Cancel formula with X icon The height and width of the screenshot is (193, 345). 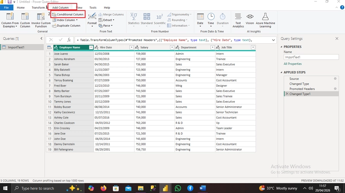(x=51, y=40)
